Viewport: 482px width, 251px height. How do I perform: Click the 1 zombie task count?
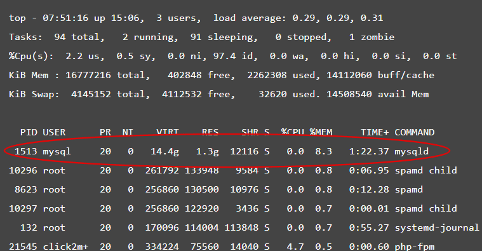372,37
